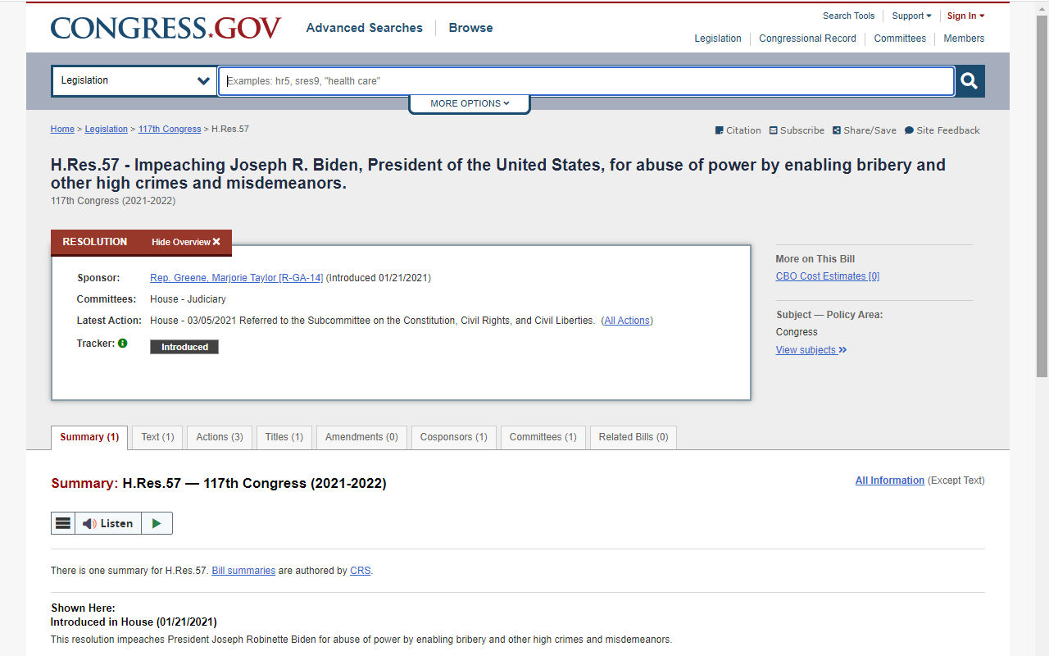Open the Share/Save option

click(837, 130)
